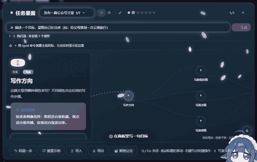Click the highlighted current progress dot
This screenshot has height=162, width=257.
[133, 12]
